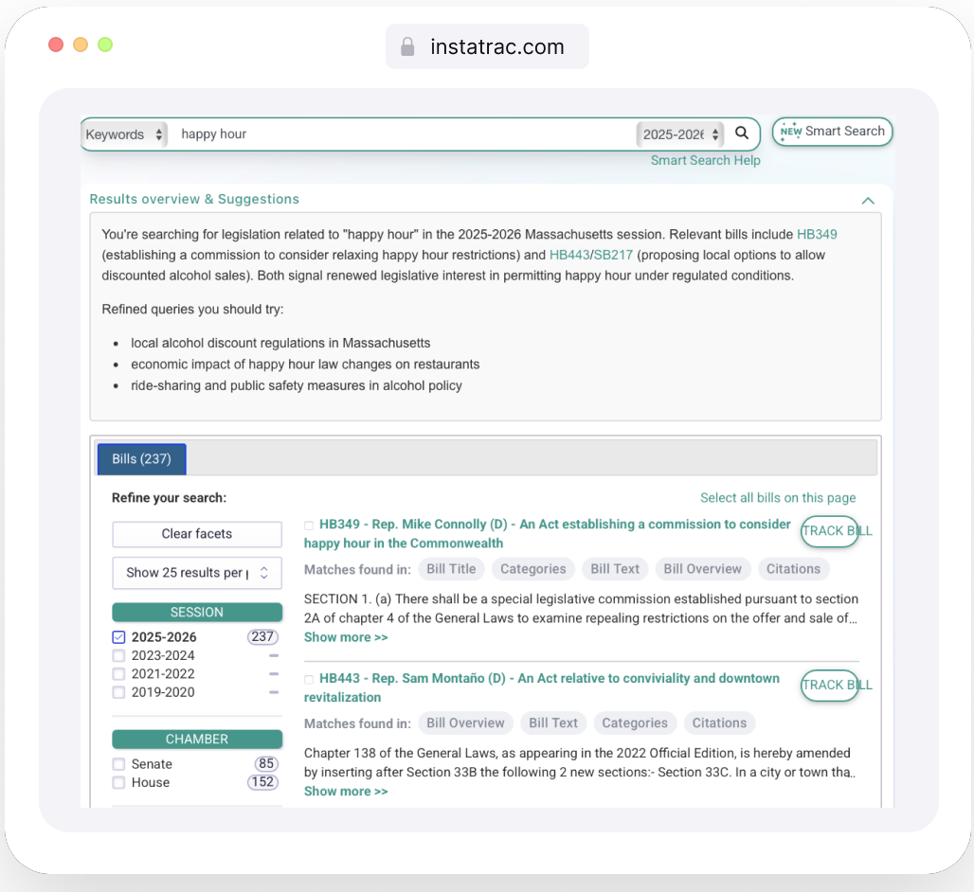
Task: Open the Keywords search type dropdown
Action: click(x=124, y=134)
